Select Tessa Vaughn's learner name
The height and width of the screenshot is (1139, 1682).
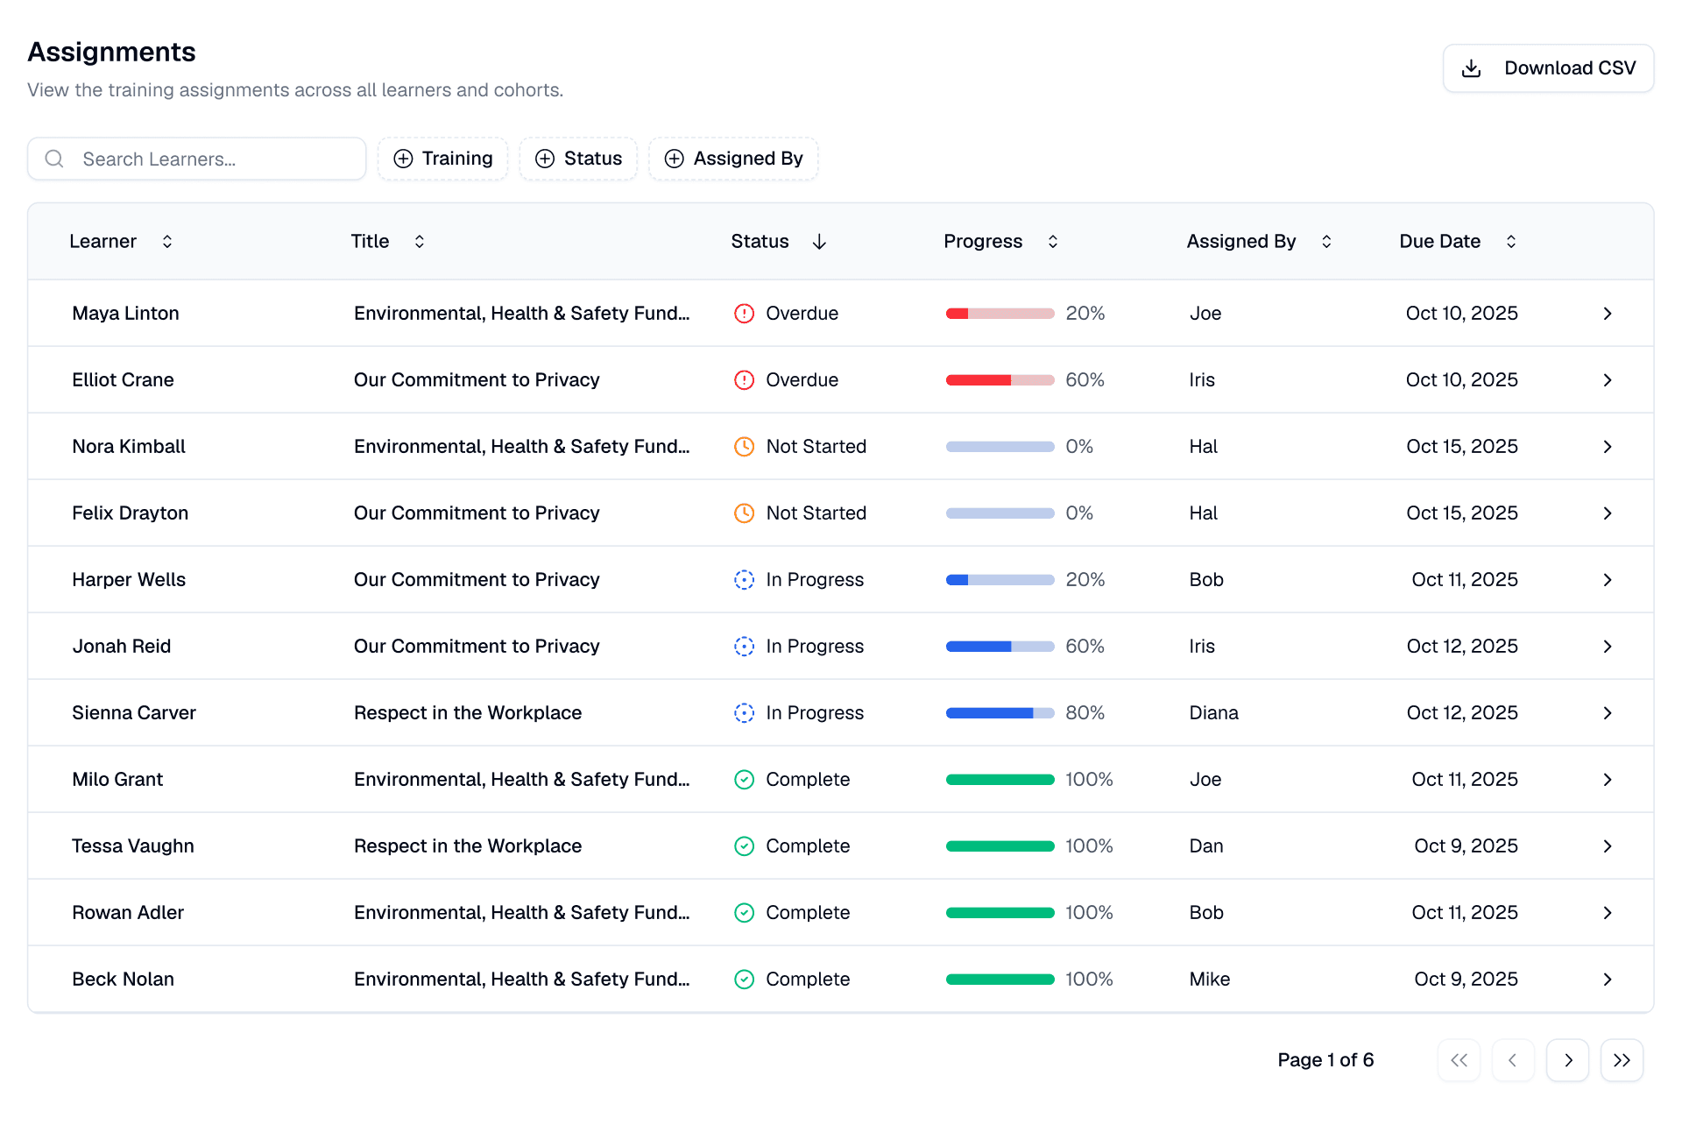[x=133, y=846]
